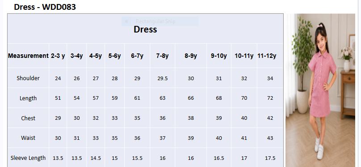Click the Rectangular Snip overlay label
This screenshot has width=361, height=167.
coord(155,21)
